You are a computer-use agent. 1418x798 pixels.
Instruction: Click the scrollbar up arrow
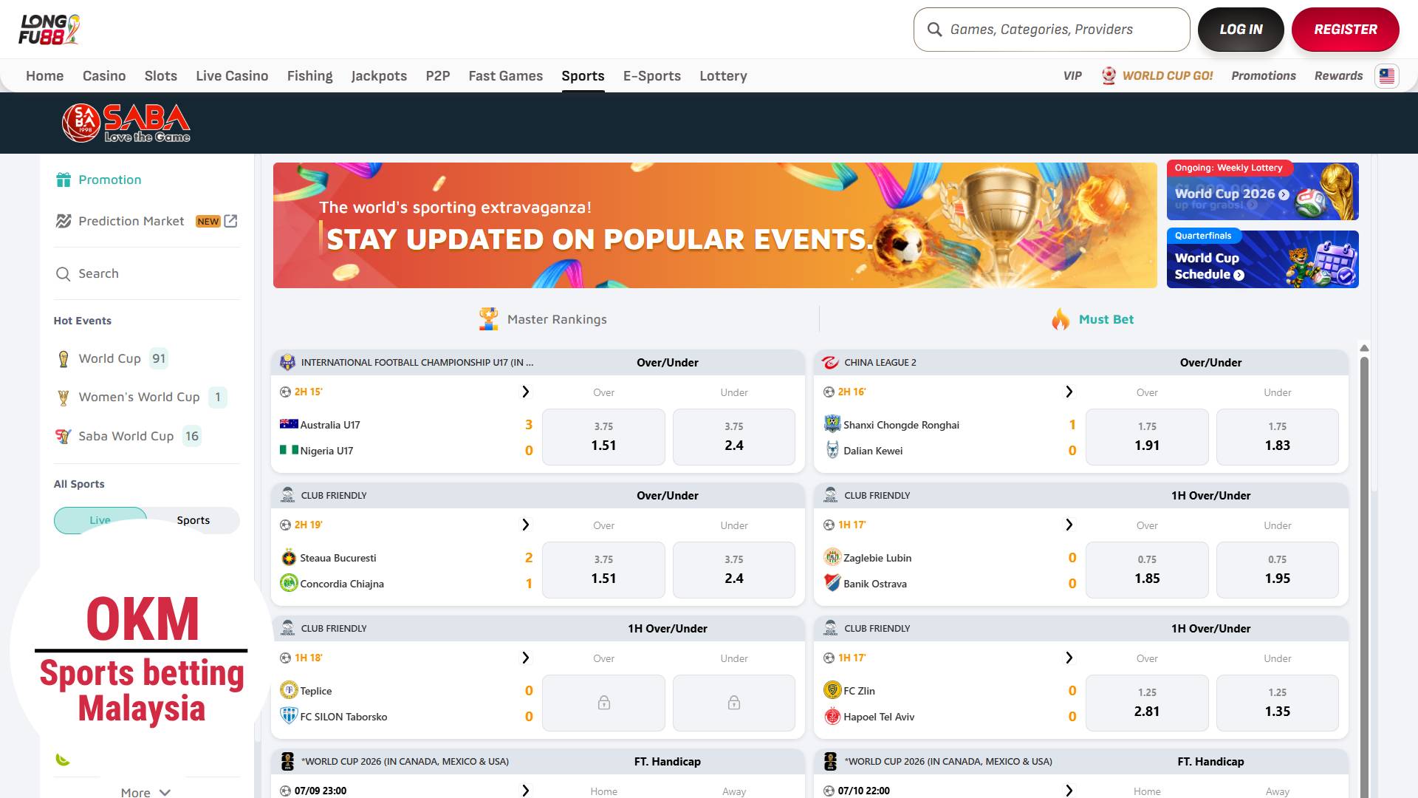coord(1364,348)
